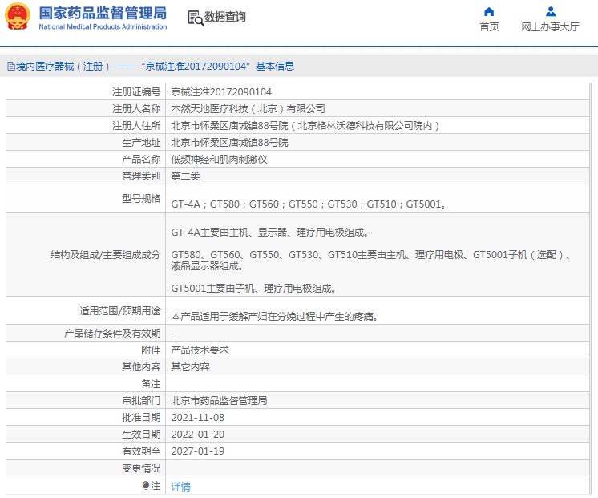
Task: Click the 生产地址 label
Action: click(141, 142)
